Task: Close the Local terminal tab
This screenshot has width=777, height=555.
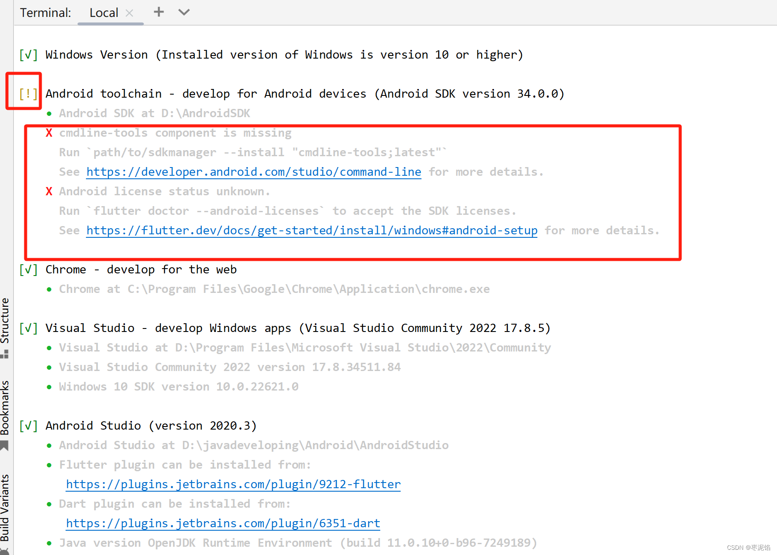Action: (129, 13)
